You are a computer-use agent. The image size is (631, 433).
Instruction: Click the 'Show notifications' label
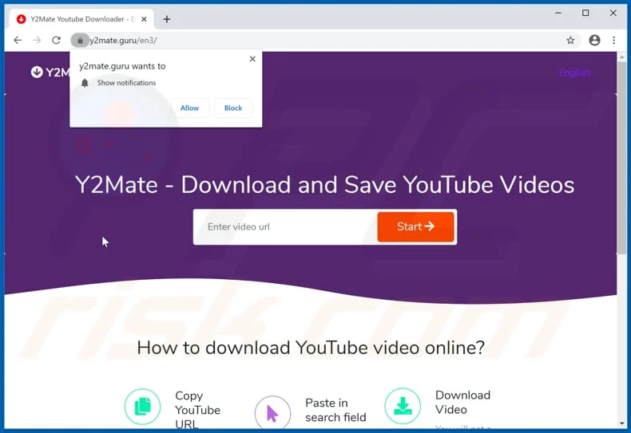coord(126,83)
